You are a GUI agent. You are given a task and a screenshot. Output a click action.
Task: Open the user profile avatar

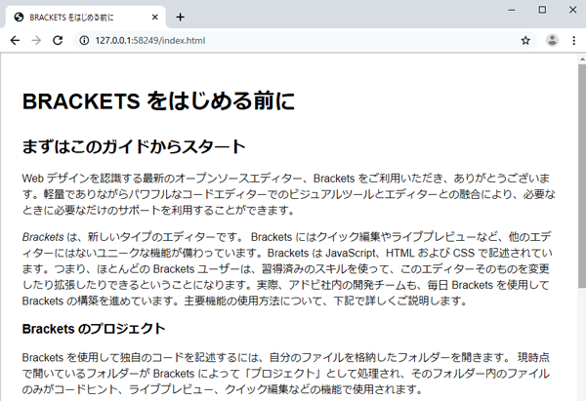pyautogui.click(x=552, y=40)
